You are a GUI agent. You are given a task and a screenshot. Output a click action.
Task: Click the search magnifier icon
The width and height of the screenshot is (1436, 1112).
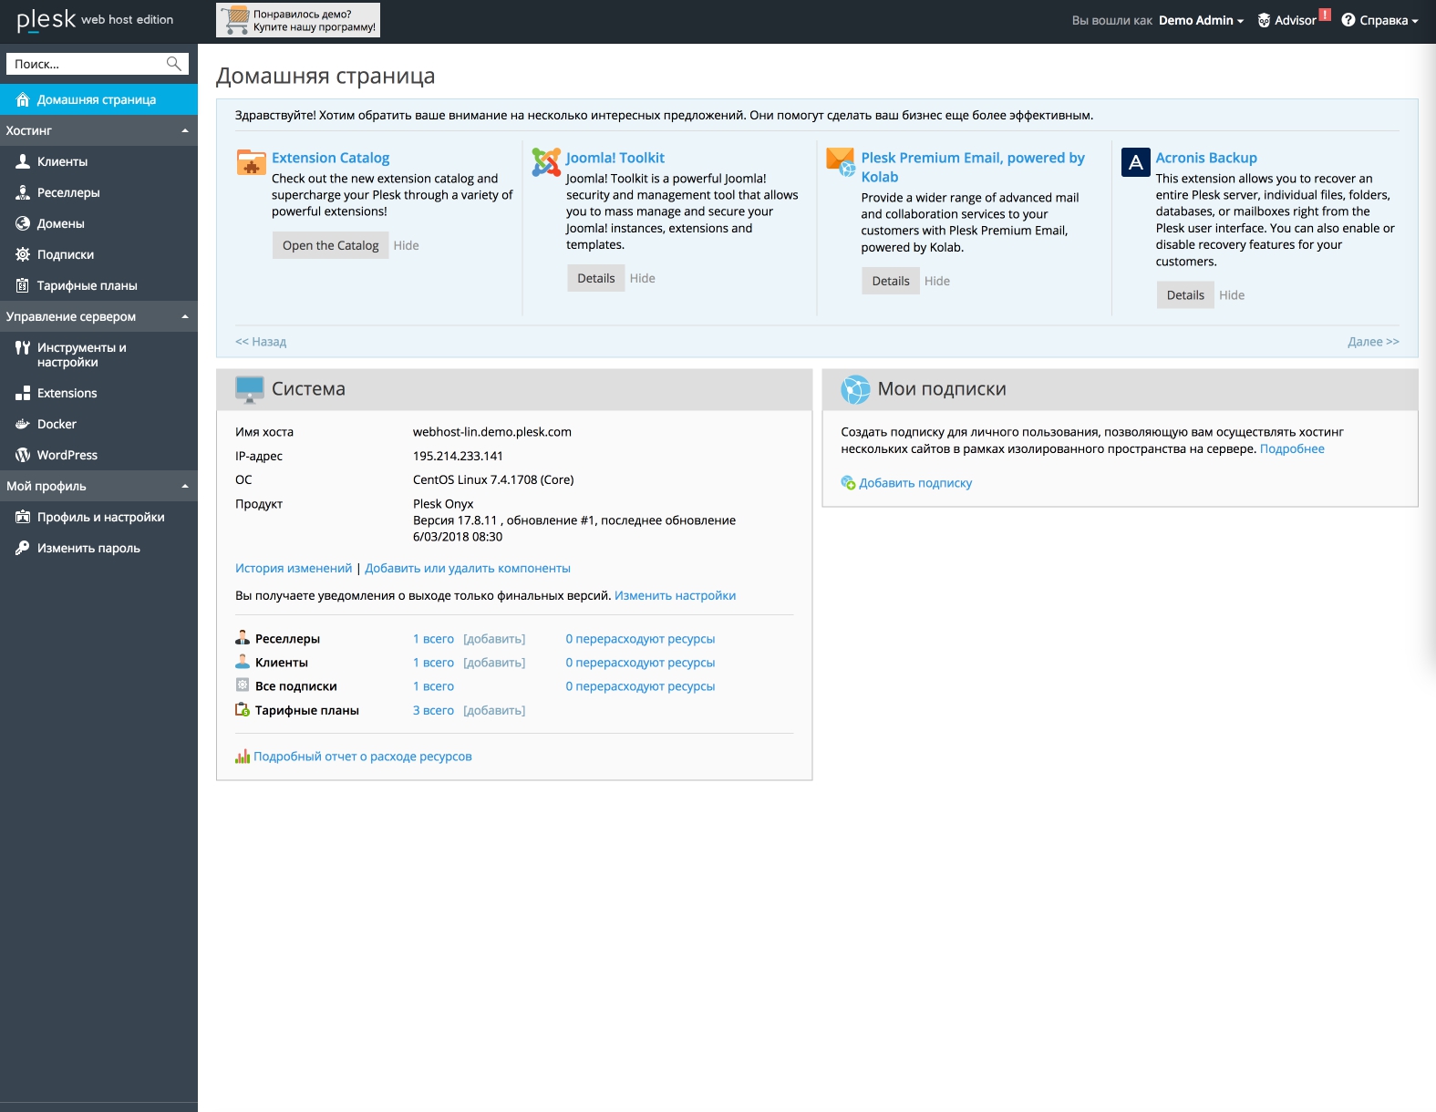[x=173, y=64]
